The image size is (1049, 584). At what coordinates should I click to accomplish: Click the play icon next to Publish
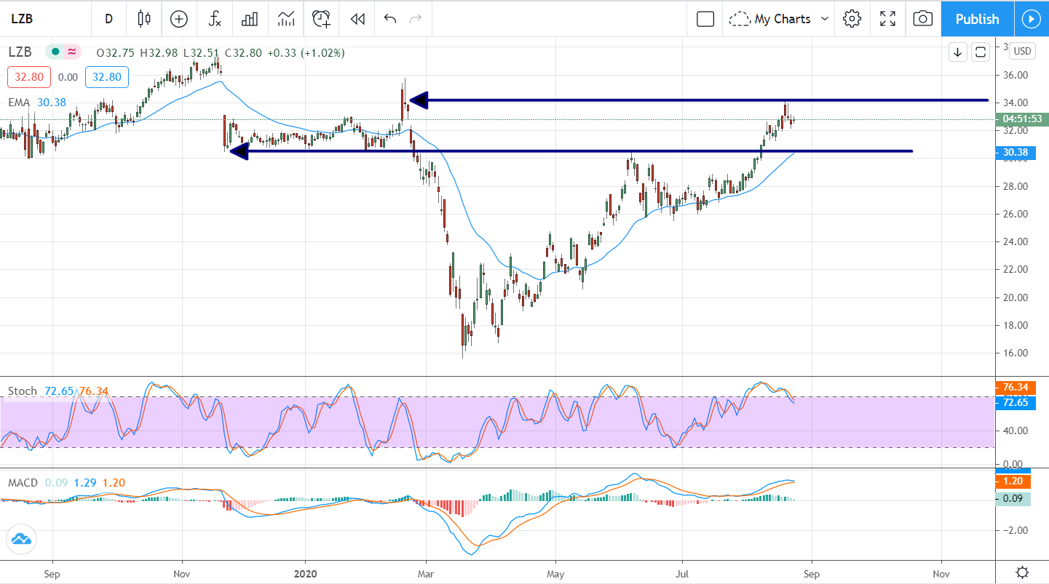coord(1031,19)
